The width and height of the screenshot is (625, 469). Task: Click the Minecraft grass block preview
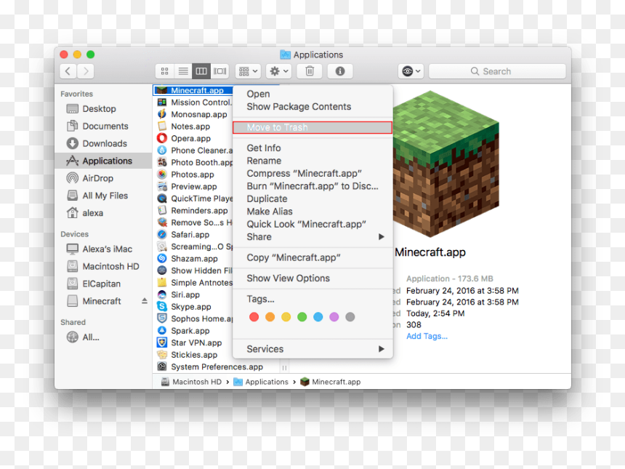tap(446, 164)
